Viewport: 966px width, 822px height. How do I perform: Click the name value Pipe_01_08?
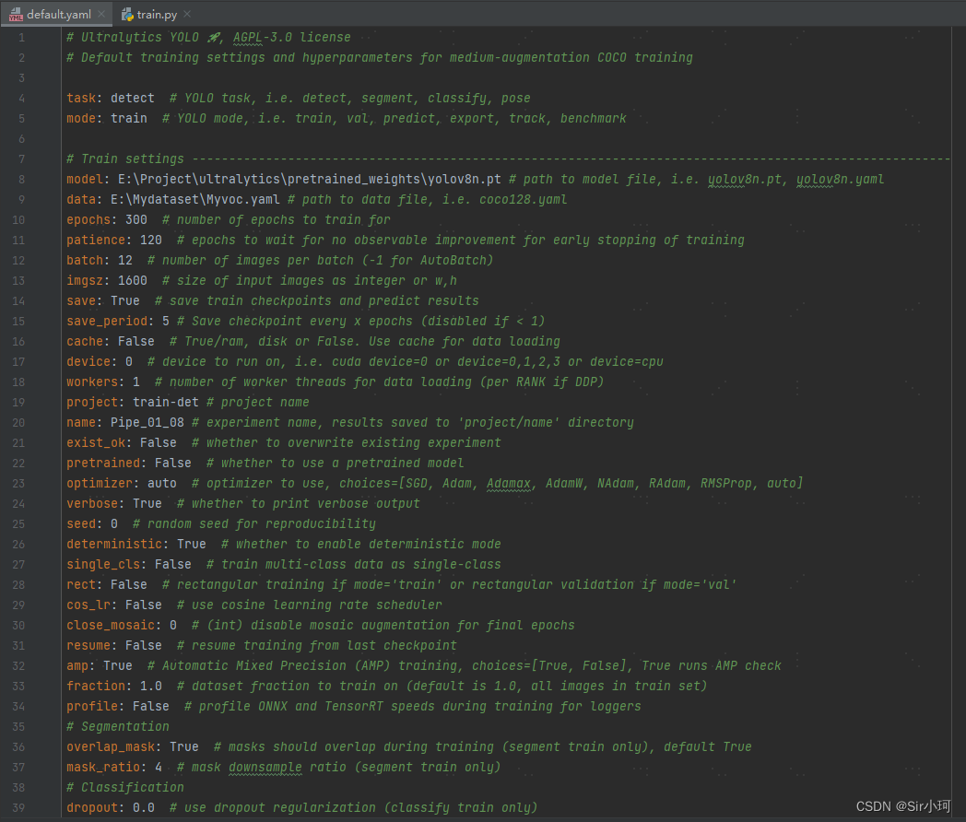[x=147, y=423]
